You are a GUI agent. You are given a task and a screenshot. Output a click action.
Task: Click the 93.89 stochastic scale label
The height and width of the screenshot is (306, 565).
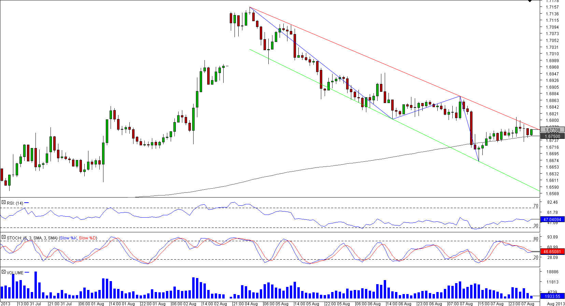click(552, 237)
